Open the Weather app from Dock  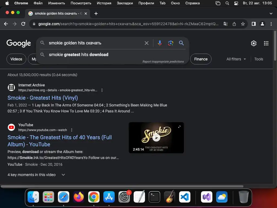click(x=222, y=197)
